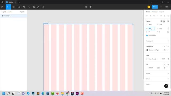The height and width of the screenshot is (96, 171).
Task: Open Move tools dropdown arrow
Action: tap(10, 7)
